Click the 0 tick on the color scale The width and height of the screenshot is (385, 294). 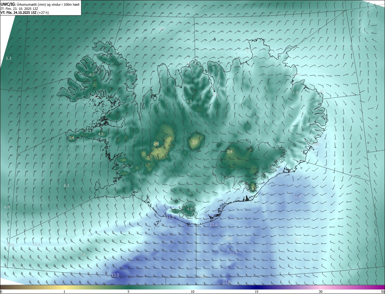pos(1,292)
